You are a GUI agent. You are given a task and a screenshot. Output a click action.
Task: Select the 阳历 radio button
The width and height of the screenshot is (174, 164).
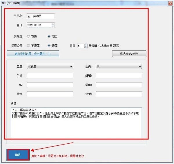[49, 36]
